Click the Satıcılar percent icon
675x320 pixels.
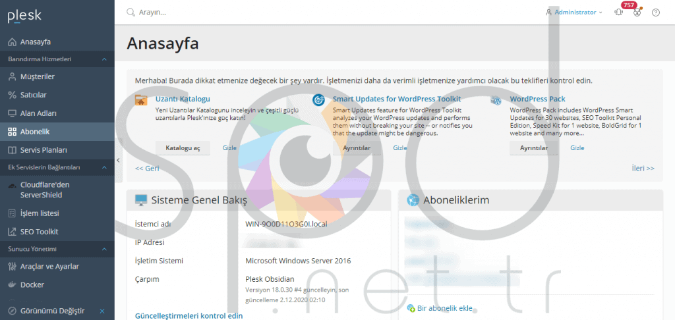(12, 95)
